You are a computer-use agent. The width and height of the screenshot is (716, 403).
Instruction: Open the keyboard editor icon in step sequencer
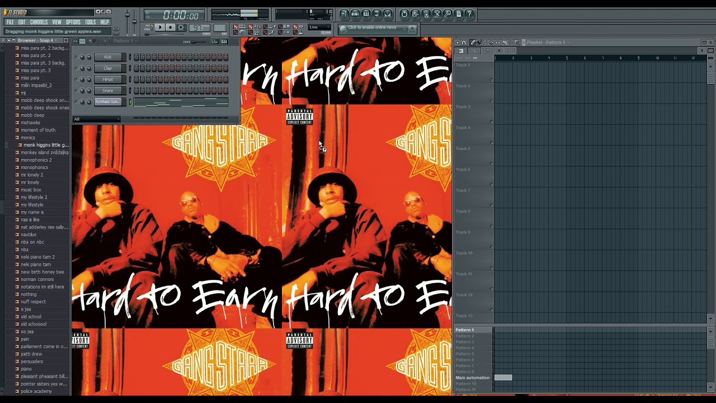pos(224,41)
